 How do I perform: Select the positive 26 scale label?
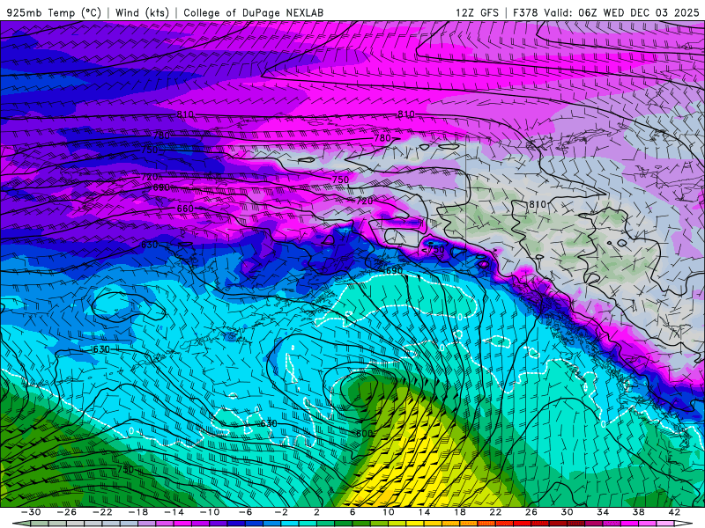pyautogui.click(x=531, y=512)
